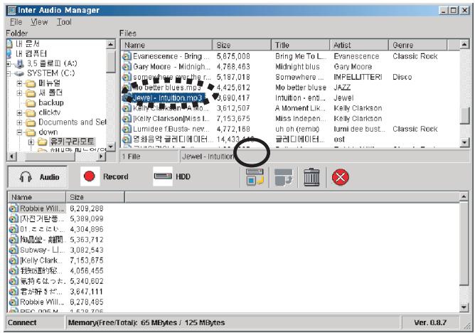Select 내 문서 in the folder tree
This screenshot has width=475, height=333.
[x=28, y=44]
